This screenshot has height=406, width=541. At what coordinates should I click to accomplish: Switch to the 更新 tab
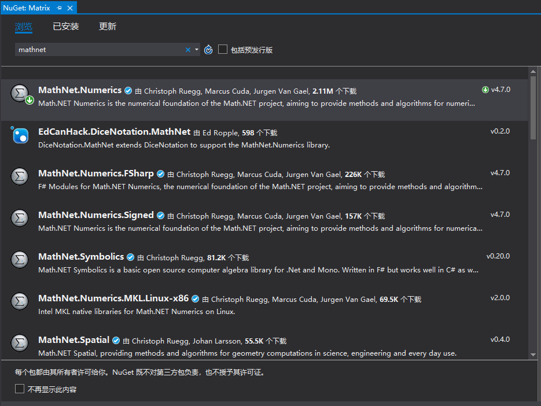click(x=107, y=26)
